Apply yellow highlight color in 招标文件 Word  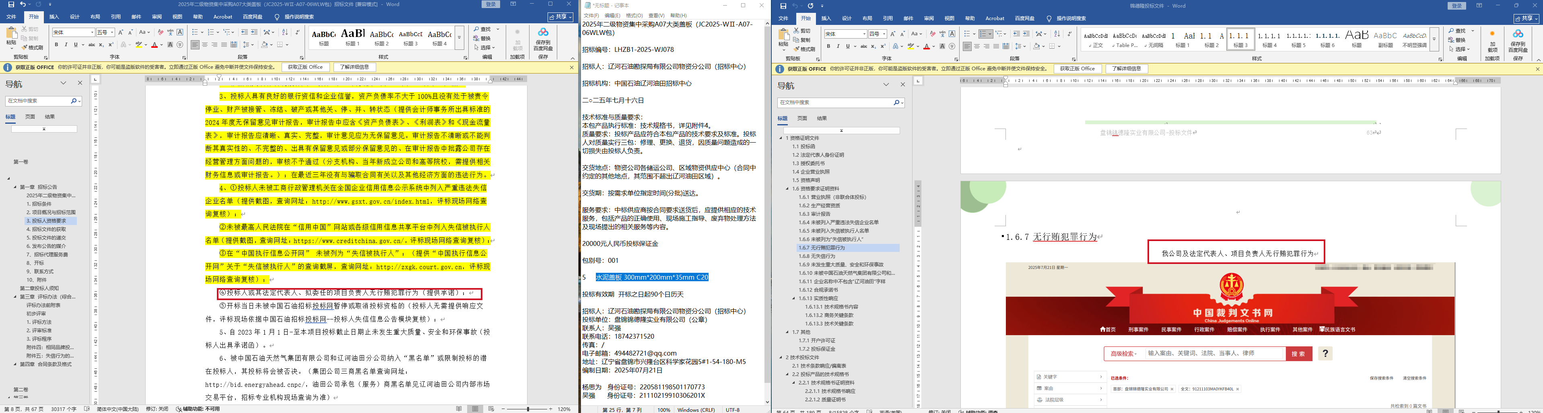point(138,45)
